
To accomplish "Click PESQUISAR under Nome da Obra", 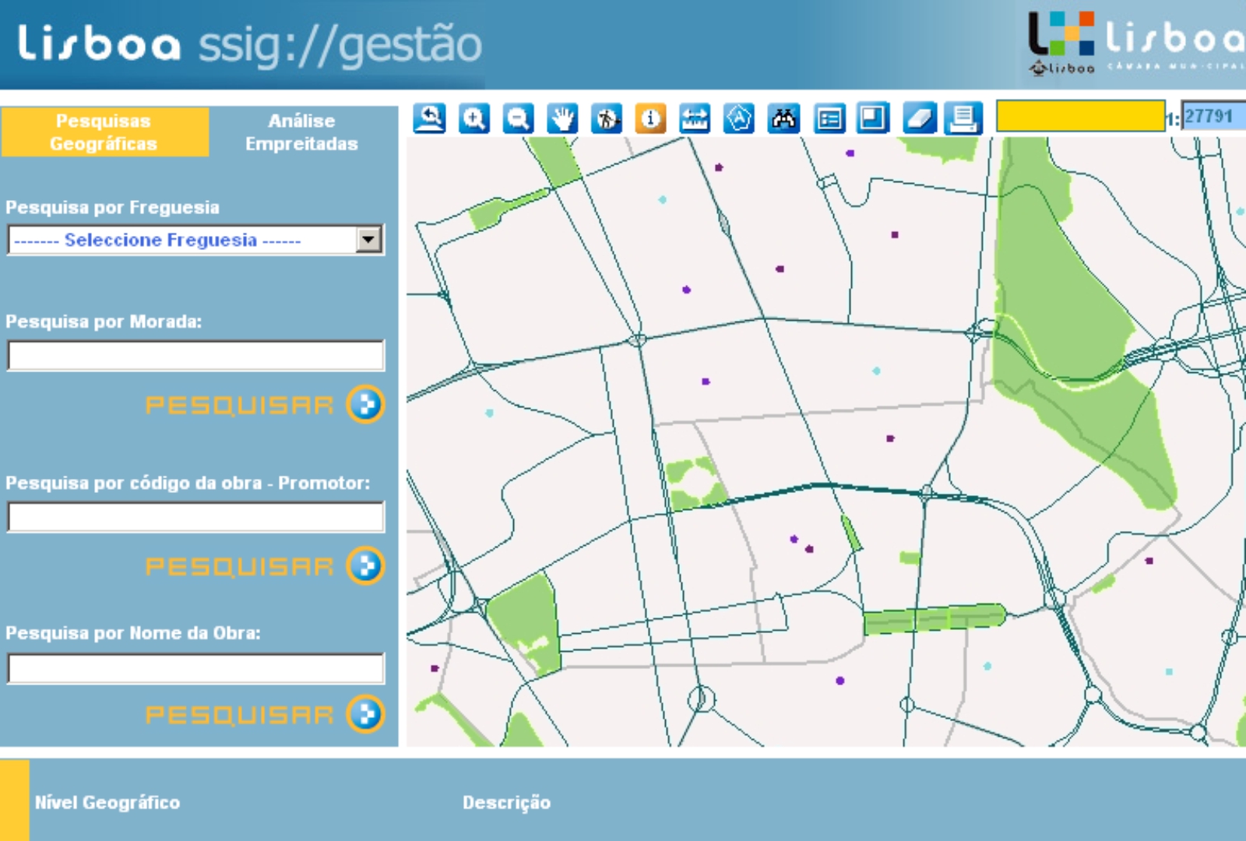I will pyautogui.click(x=265, y=714).
